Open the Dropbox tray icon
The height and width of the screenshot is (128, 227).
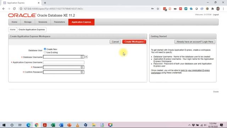[x=193, y=125]
